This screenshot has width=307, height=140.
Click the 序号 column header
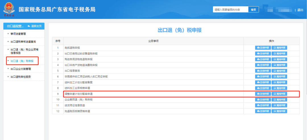coord(58,41)
